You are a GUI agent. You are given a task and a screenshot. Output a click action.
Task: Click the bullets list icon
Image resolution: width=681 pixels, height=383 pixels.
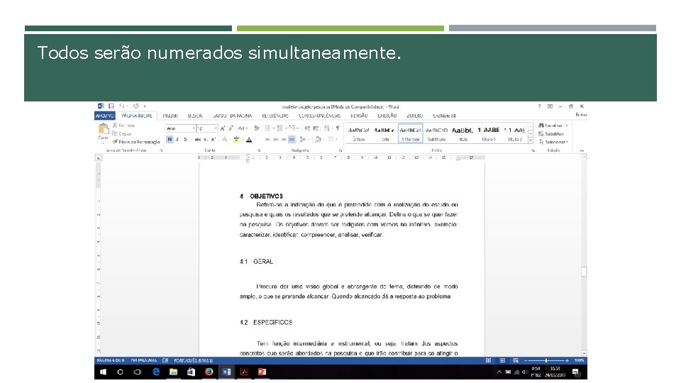tap(268, 128)
